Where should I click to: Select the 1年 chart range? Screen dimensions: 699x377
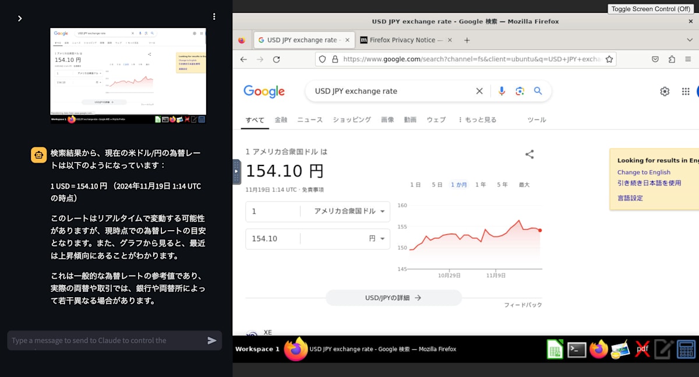pos(481,185)
